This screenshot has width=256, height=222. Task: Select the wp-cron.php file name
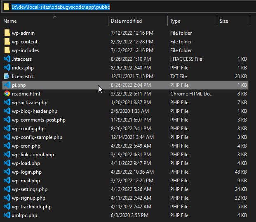26,146
